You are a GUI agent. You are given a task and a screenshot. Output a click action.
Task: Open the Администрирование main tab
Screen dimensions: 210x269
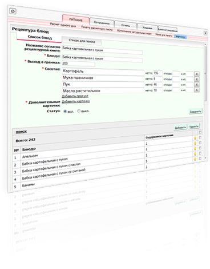click(167, 30)
